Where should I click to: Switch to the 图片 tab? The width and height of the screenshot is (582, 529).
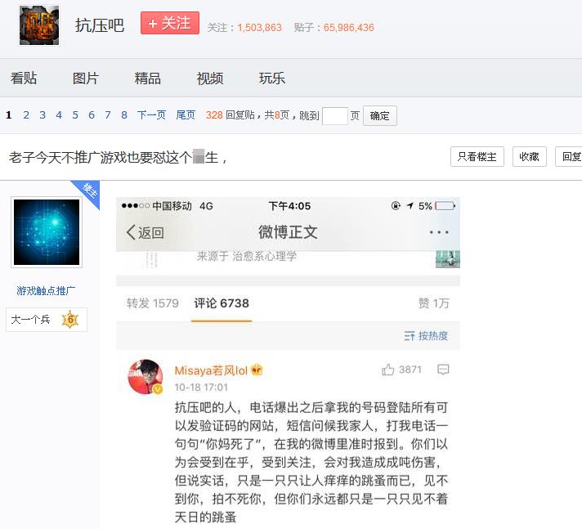click(86, 78)
